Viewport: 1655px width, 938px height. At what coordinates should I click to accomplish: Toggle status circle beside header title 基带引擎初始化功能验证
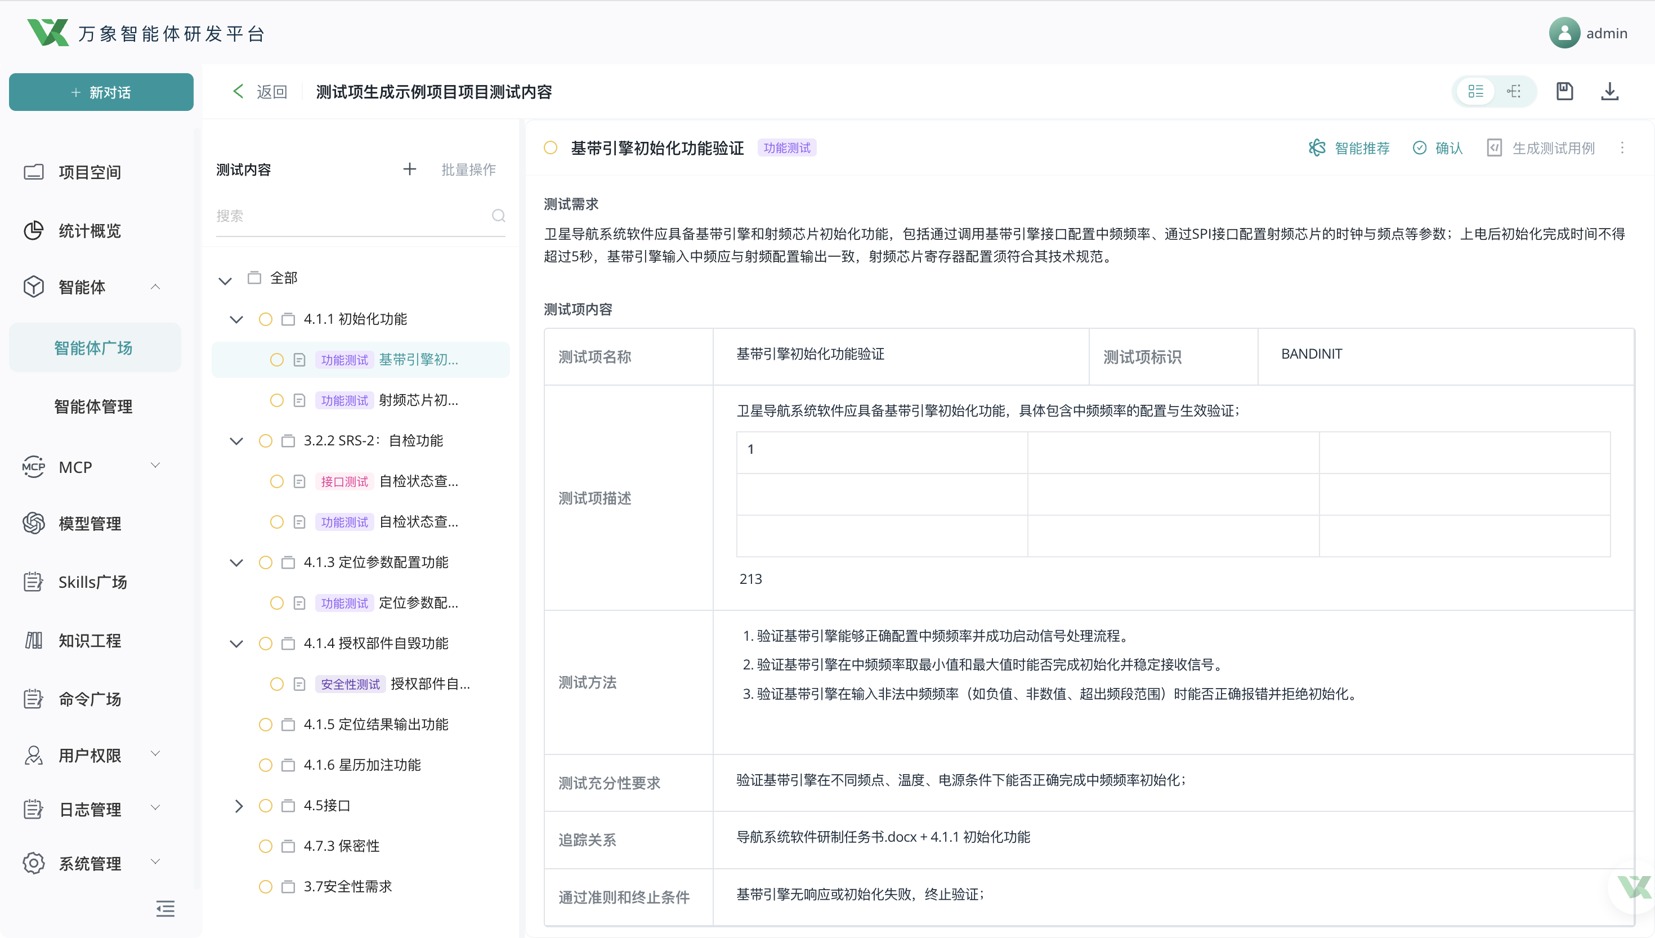[x=551, y=148]
